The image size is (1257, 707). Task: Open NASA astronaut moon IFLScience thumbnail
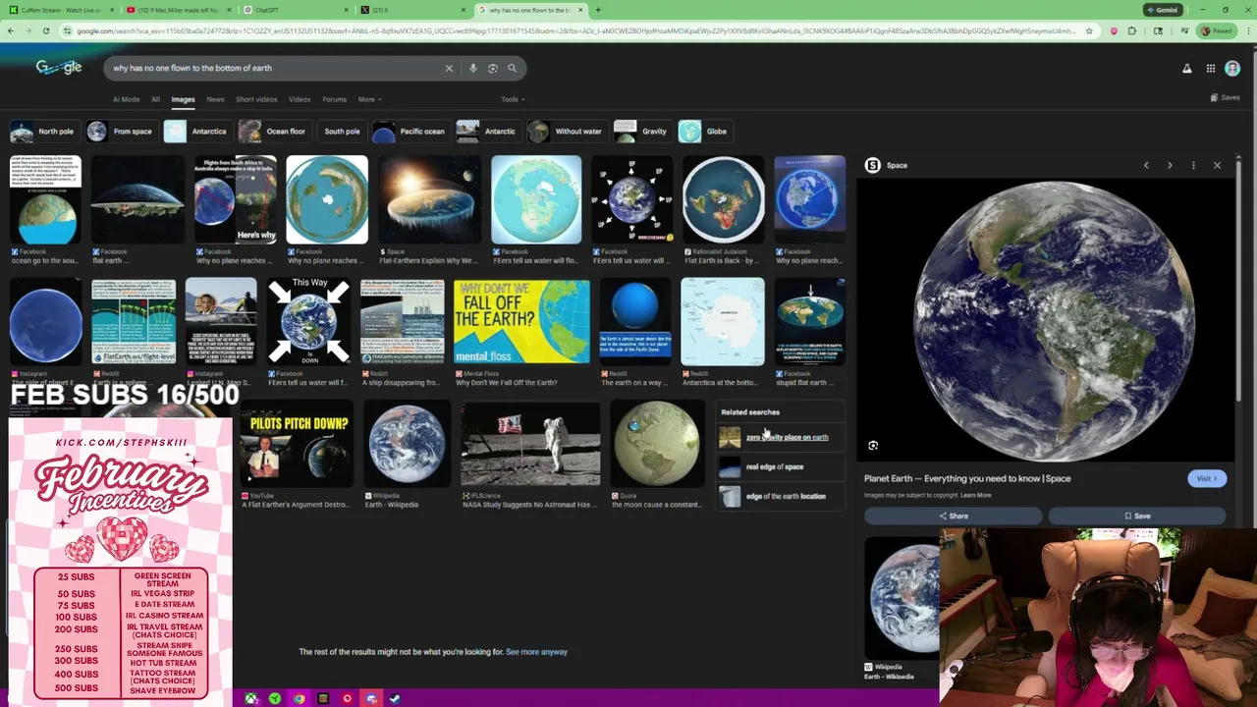(530, 445)
